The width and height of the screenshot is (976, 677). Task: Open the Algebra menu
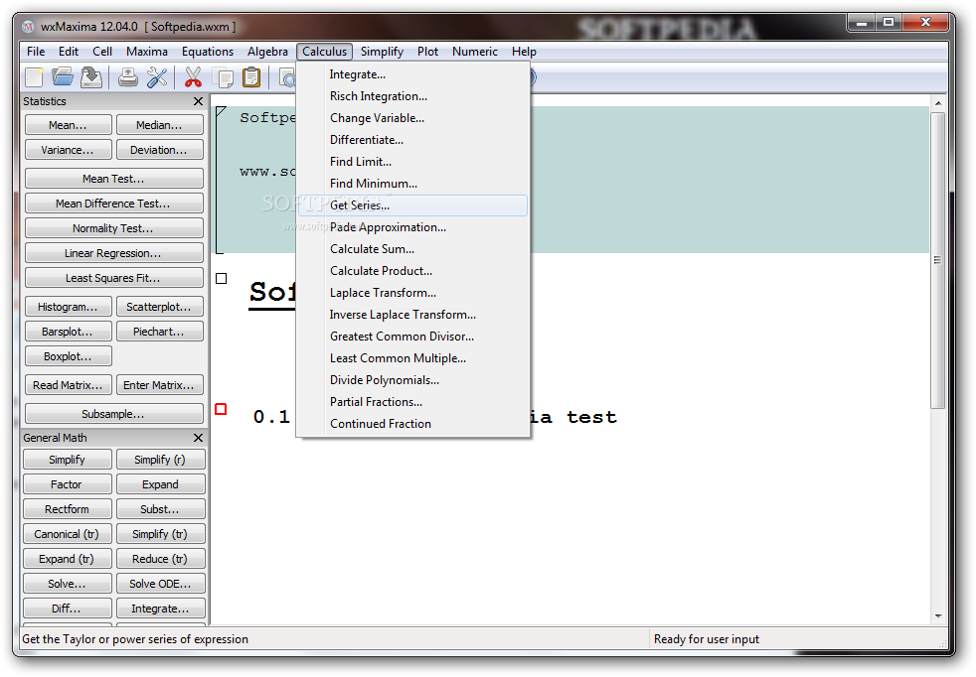coord(267,52)
